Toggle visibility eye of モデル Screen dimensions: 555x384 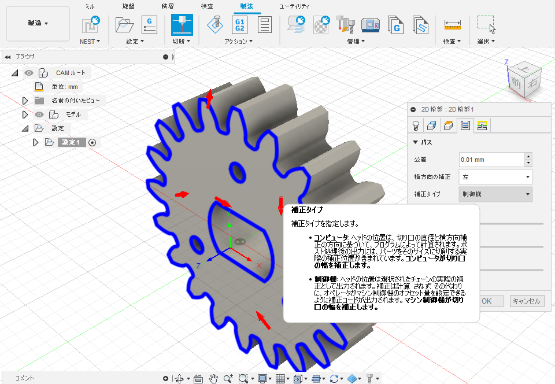pyautogui.click(x=39, y=115)
